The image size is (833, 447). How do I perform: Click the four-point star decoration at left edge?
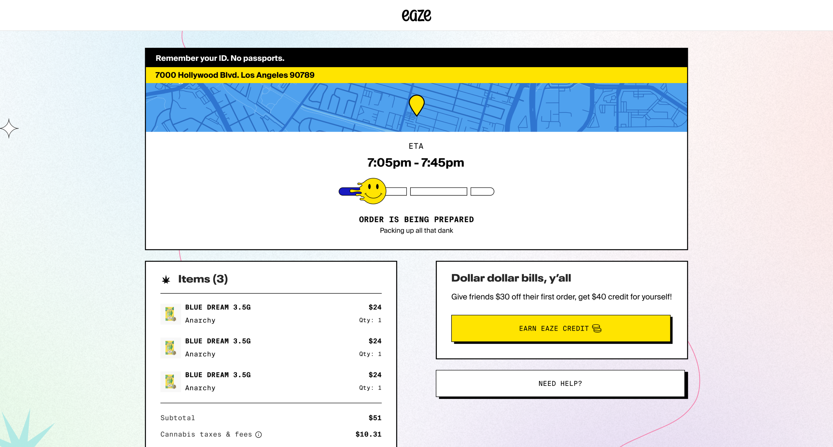(9, 128)
